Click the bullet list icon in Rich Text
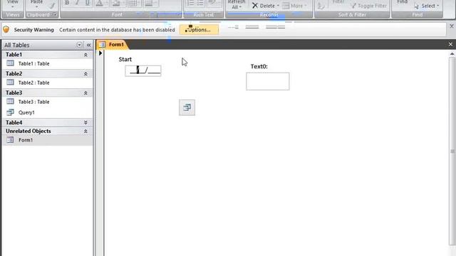 200,3
